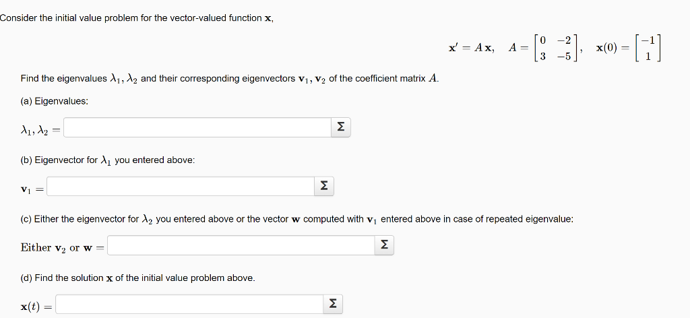Click into the v1 eigenvector input box
This screenshot has height=318, width=690.
click(x=181, y=186)
